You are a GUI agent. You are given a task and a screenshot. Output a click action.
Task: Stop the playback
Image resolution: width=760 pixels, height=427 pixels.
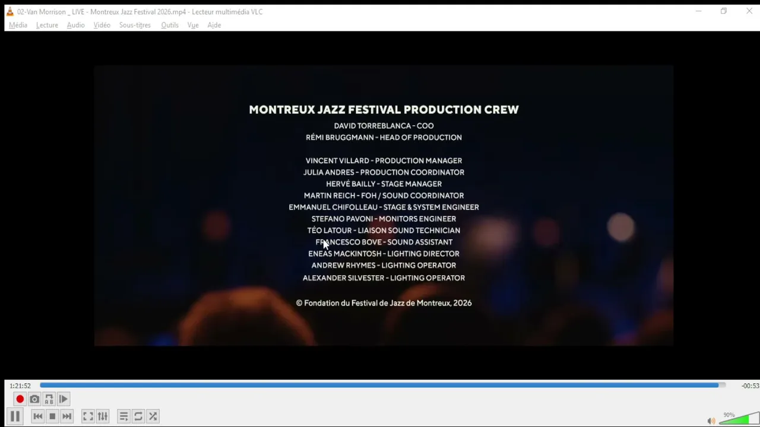click(x=52, y=416)
